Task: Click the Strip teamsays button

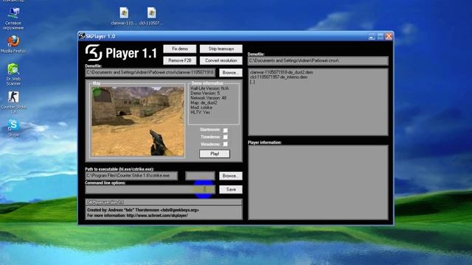Action: (x=221, y=49)
